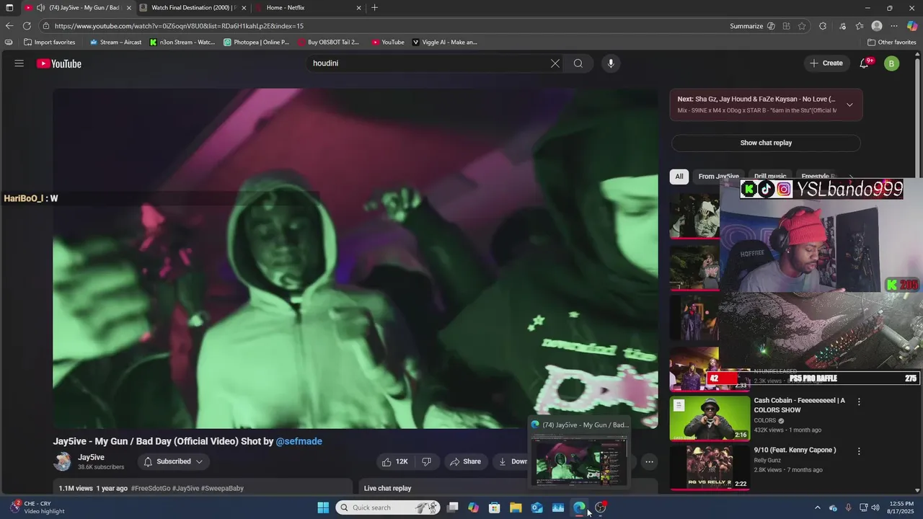
Task: Open options for Cash Cobain video
Action: click(x=859, y=402)
